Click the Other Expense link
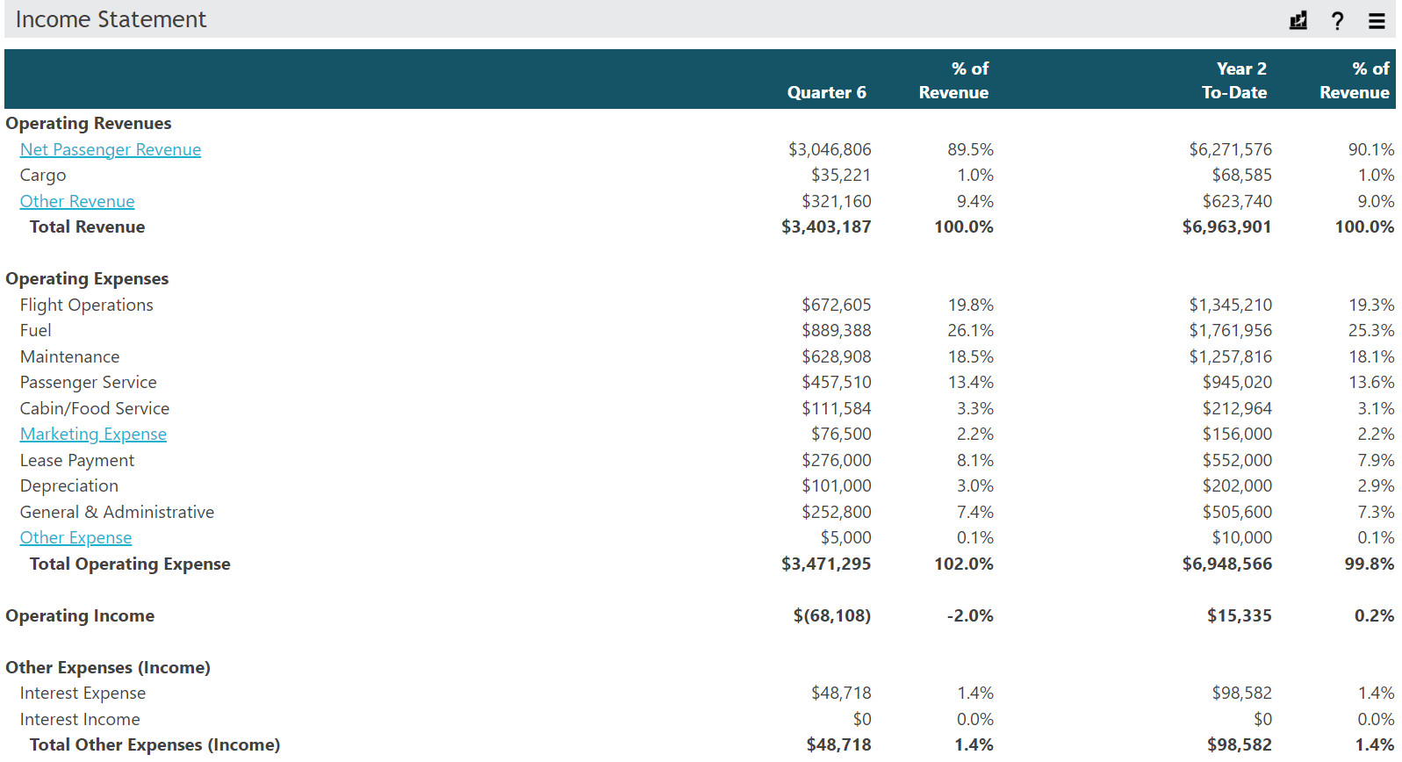 (x=75, y=537)
